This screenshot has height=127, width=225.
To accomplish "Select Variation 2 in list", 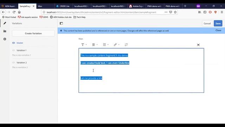I will click(21, 63).
